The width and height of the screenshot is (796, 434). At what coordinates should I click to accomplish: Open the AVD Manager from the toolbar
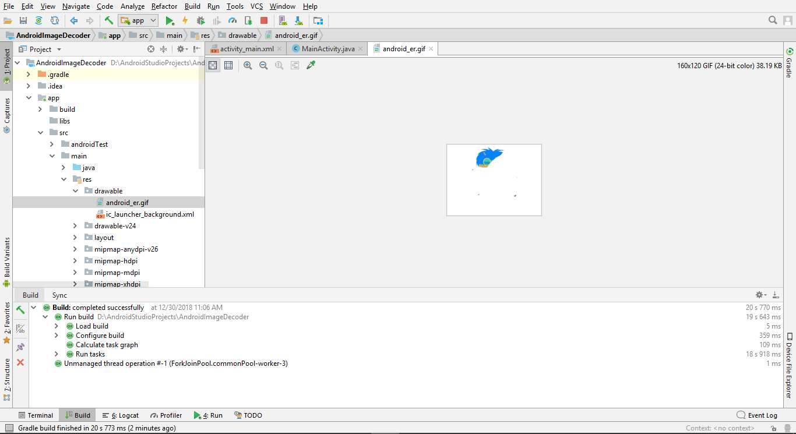[283, 20]
